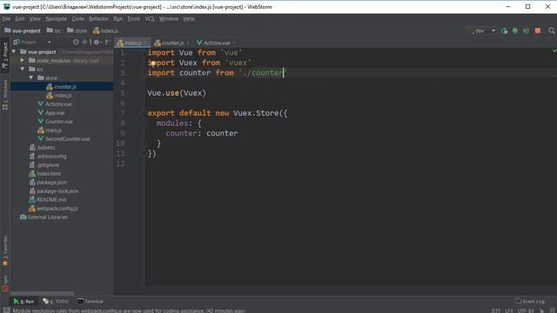Rerun the dev configuration with green rerun icon
Screen dimensions: 557x313
[504, 31]
